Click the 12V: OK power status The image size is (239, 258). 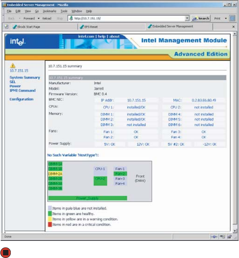click(143, 144)
